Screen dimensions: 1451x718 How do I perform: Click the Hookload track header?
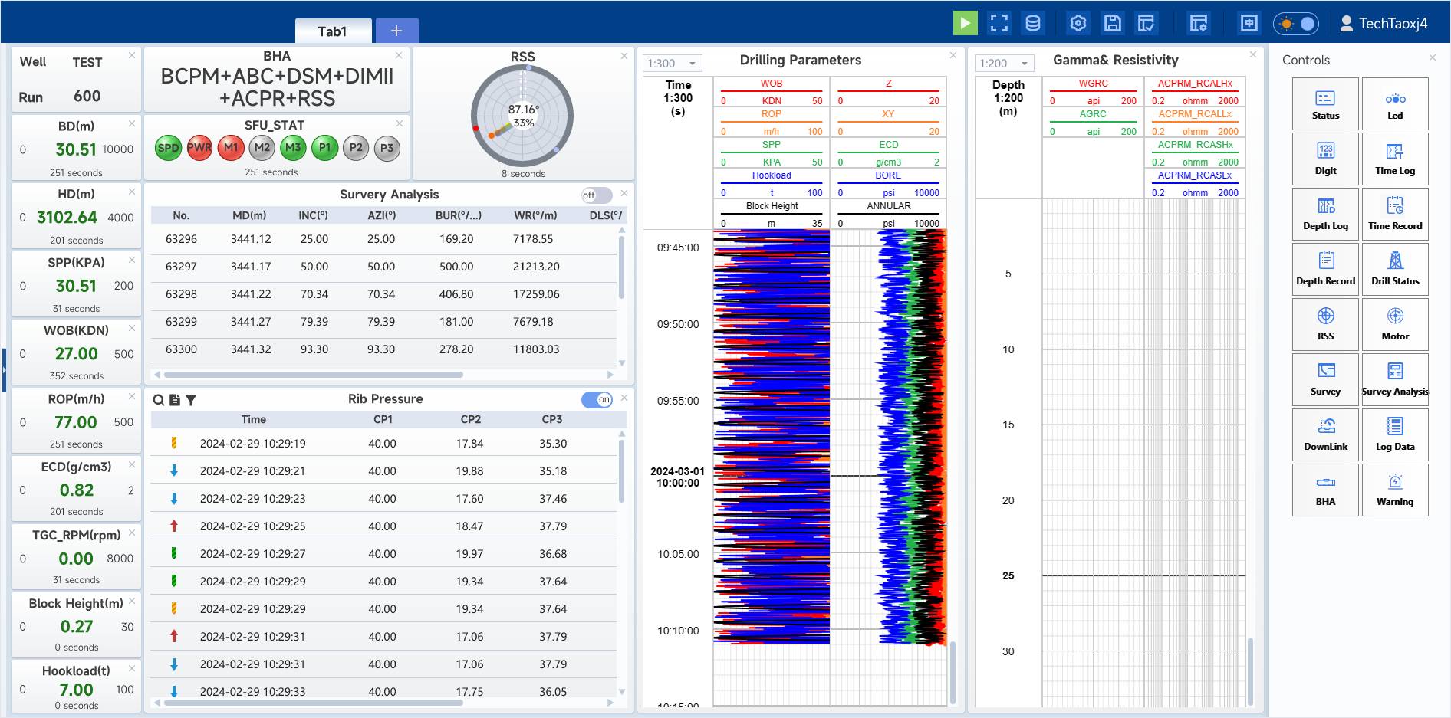click(772, 183)
